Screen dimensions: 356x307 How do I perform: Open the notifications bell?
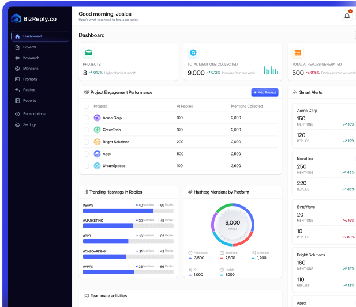(347, 16)
